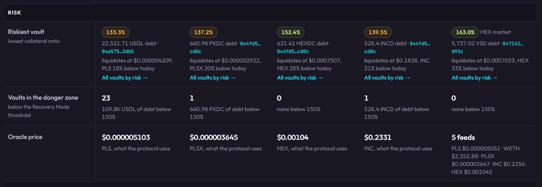Click the 163.0% HEX market badge
The image size is (542, 187).
[x=465, y=32]
